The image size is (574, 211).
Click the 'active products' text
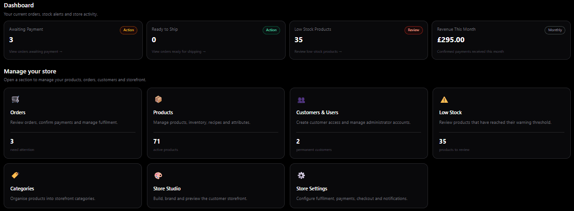tap(166, 150)
